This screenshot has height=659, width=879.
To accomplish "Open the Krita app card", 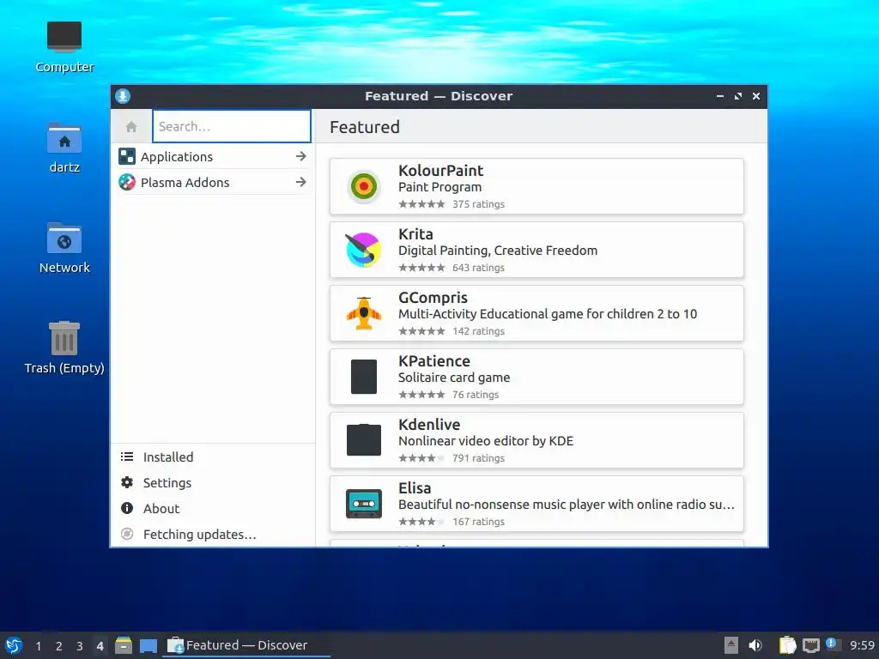I will coord(536,250).
